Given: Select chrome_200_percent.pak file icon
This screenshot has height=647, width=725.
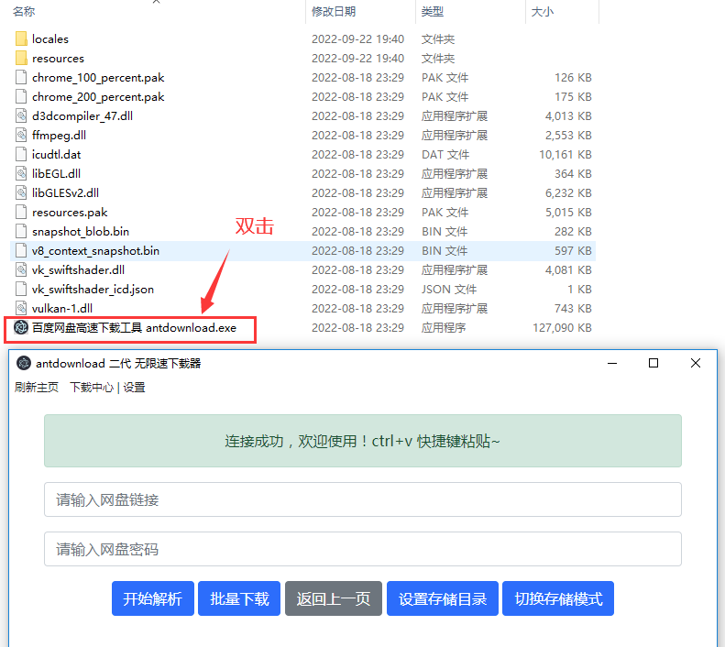Looking at the screenshot, I should 21,96.
